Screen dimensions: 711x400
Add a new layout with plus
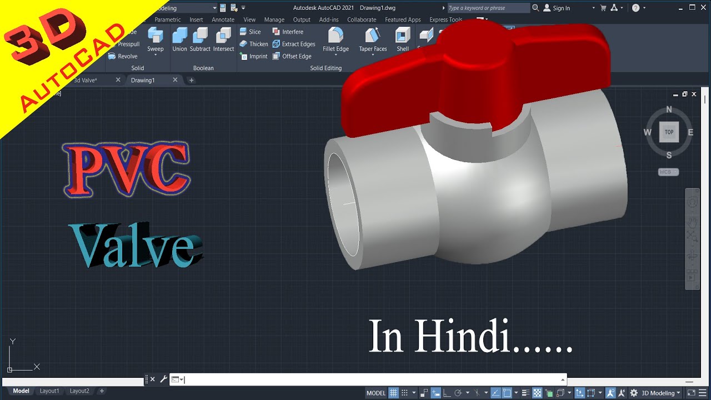[102, 391]
